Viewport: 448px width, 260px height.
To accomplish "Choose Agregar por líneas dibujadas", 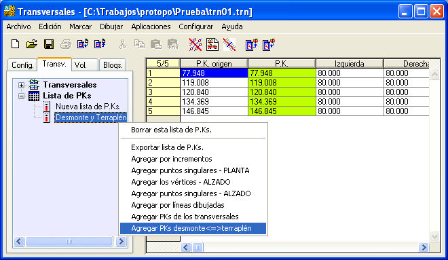I will (193, 205).
